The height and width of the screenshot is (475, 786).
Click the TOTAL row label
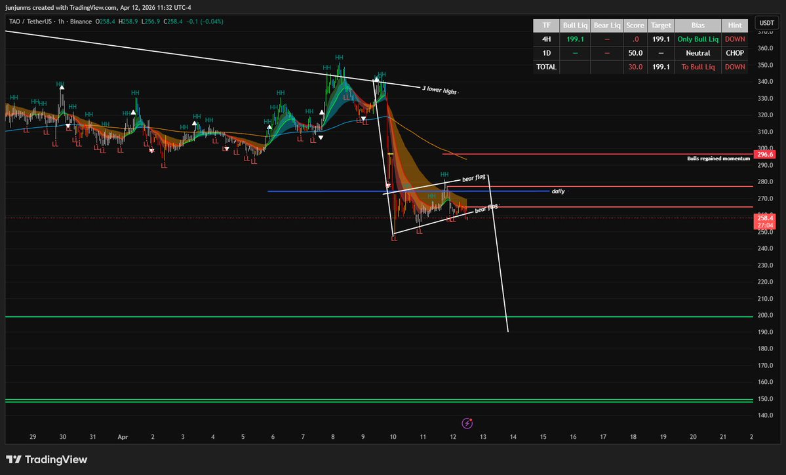coord(546,67)
